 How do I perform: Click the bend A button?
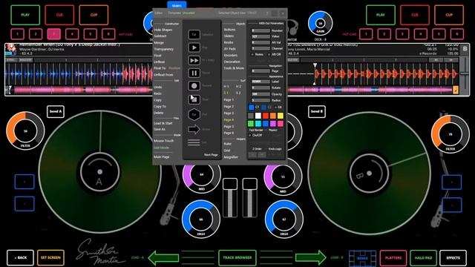point(56,111)
